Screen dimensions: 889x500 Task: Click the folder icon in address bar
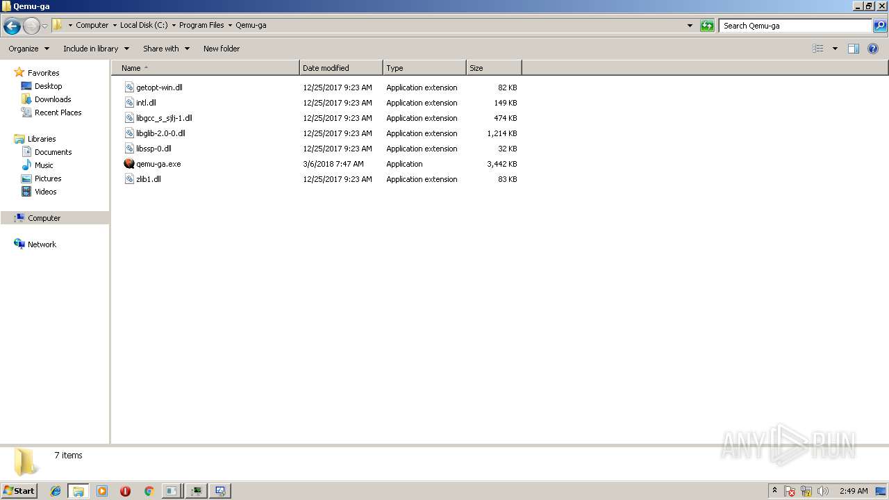click(58, 25)
